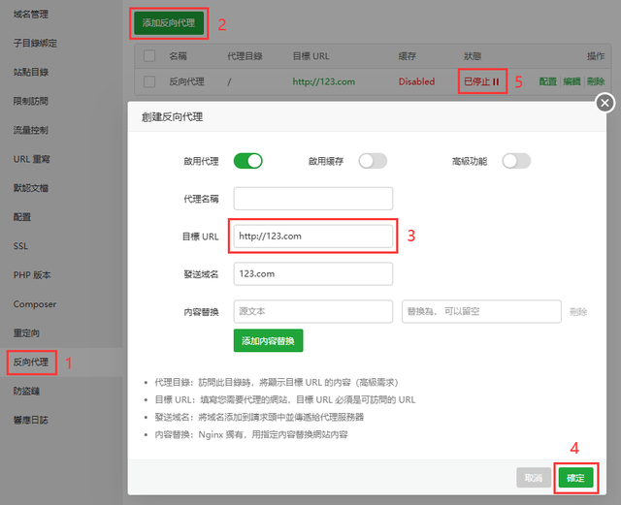The width and height of the screenshot is (621, 505).
Task: Click the 編輯 link in proxy row
Action: (572, 82)
